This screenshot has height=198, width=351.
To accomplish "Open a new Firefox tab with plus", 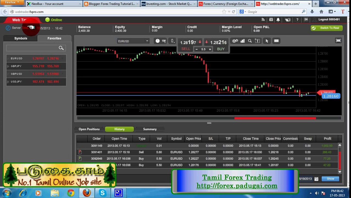I will [316, 4].
